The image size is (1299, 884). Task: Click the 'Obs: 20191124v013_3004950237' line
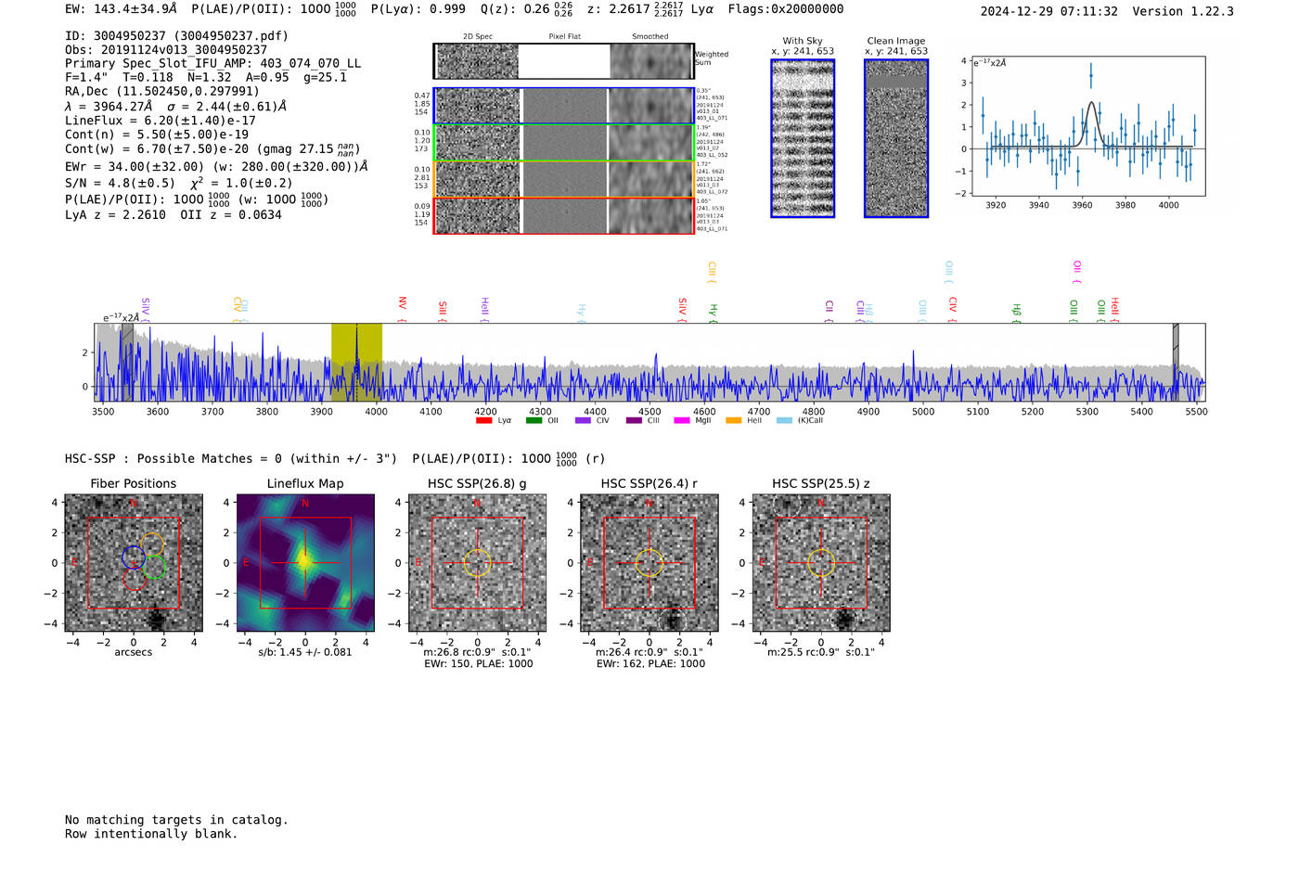click(x=166, y=50)
